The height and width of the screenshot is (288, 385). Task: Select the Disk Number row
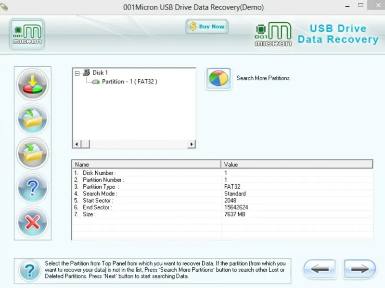pos(222,173)
